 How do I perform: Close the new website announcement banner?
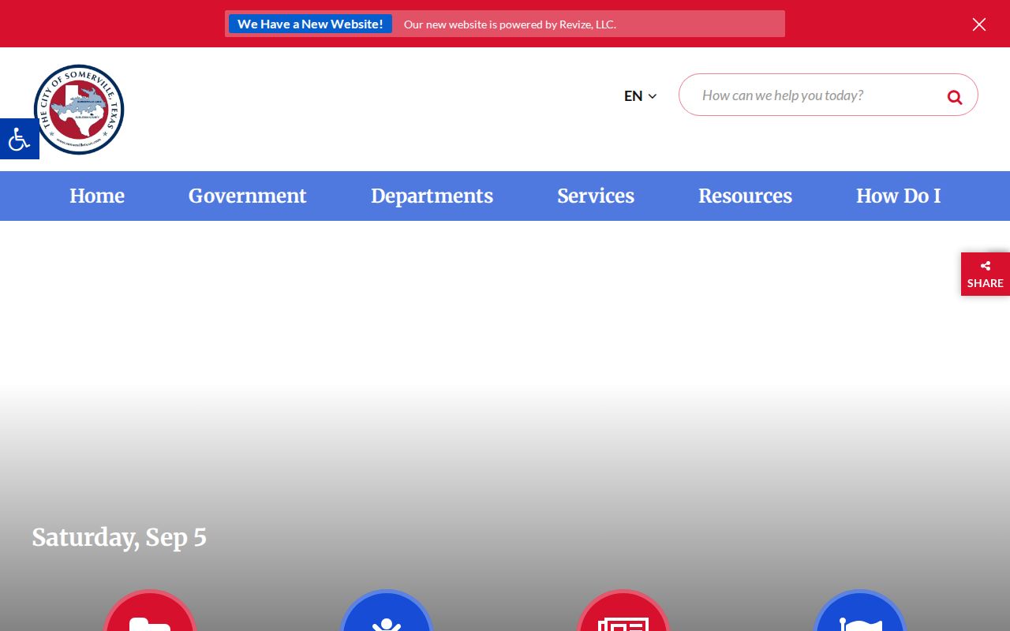click(978, 24)
